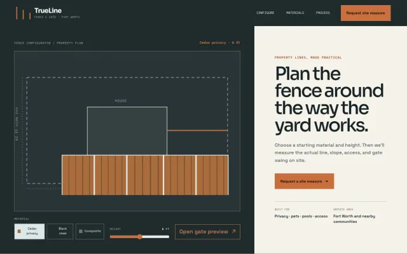Click the orange gate line beside the house
The image size is (407, 254).
pos(197,130)
